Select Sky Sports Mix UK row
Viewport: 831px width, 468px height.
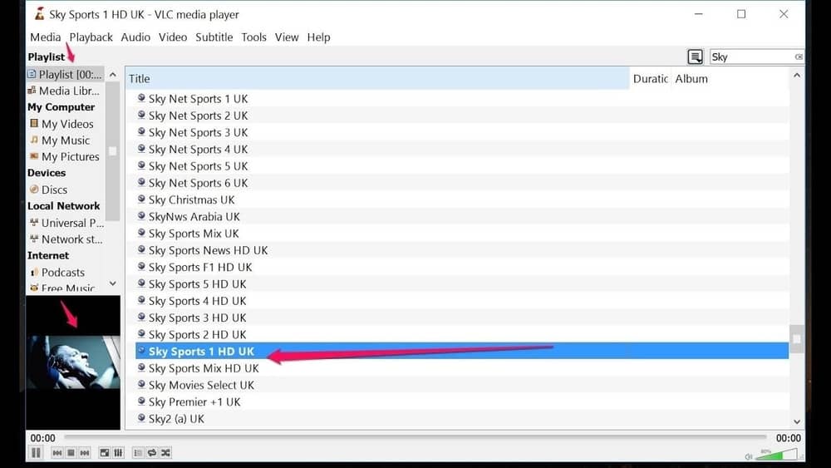[462, 234]
